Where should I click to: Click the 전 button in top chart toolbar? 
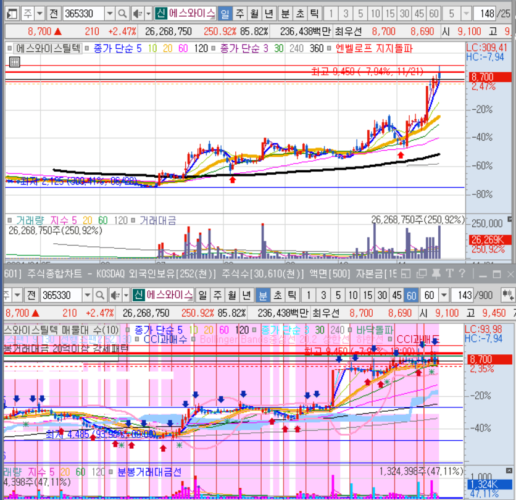pyautogui.click(x=54, y=14)
